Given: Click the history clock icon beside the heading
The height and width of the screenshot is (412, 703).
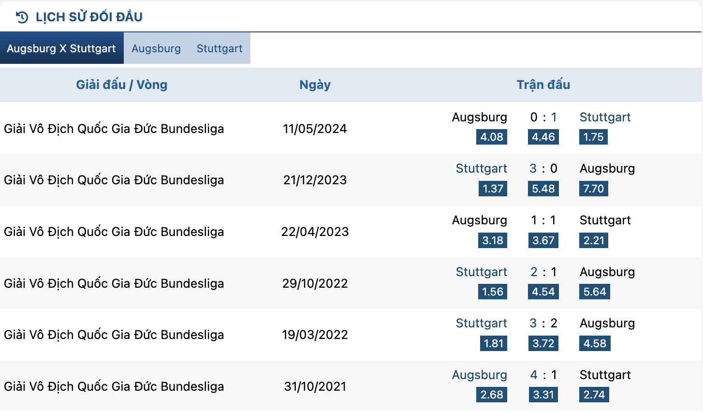Looking at the screenshot, I should click(x=22, y=17).
